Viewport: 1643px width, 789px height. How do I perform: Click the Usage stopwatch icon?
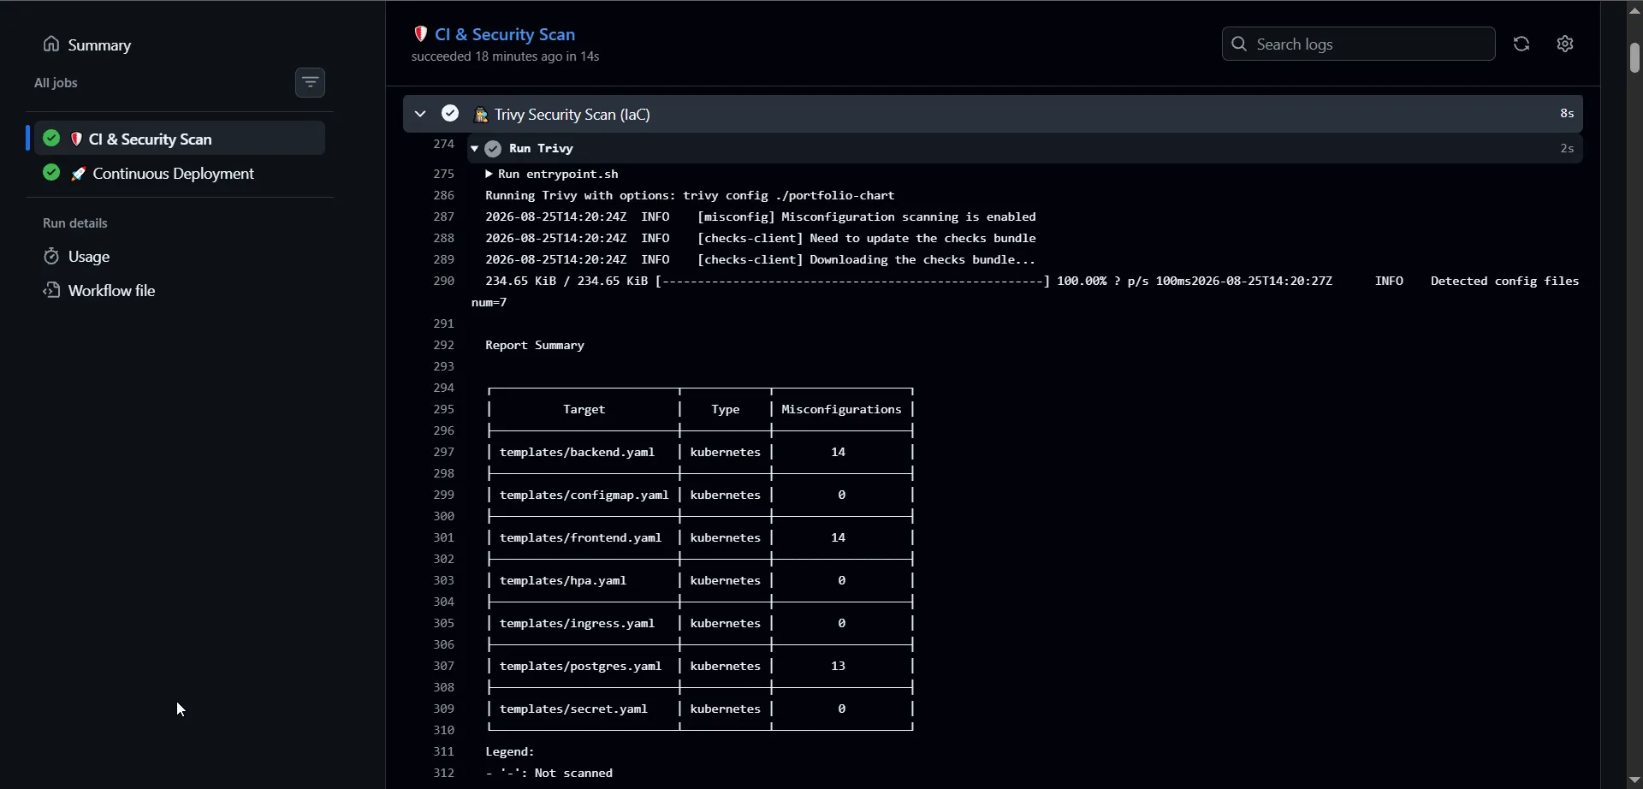(51, 257)
